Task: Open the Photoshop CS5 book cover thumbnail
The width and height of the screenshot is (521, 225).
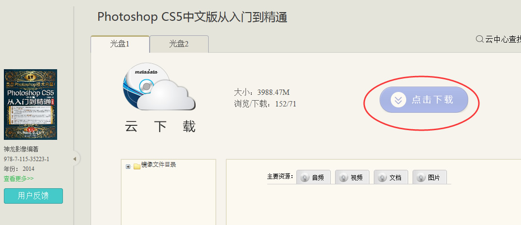Action: (31, 105)
